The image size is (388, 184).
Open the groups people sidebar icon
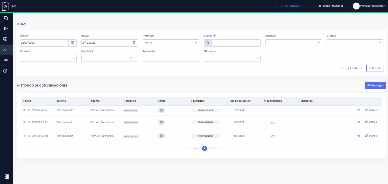point(6,60)
